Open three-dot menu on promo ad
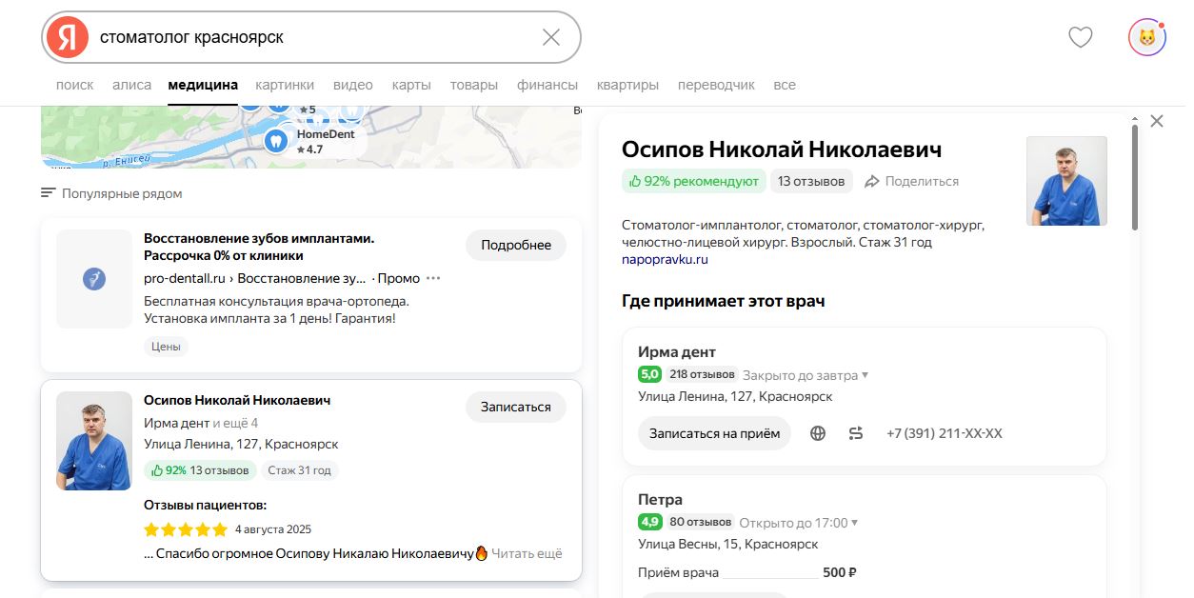The height and width of the screenshot is (598, 1194). click(x=434, y=278)
